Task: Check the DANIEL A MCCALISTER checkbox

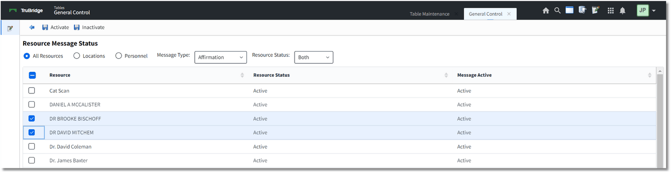Action: tap(31, 104)
